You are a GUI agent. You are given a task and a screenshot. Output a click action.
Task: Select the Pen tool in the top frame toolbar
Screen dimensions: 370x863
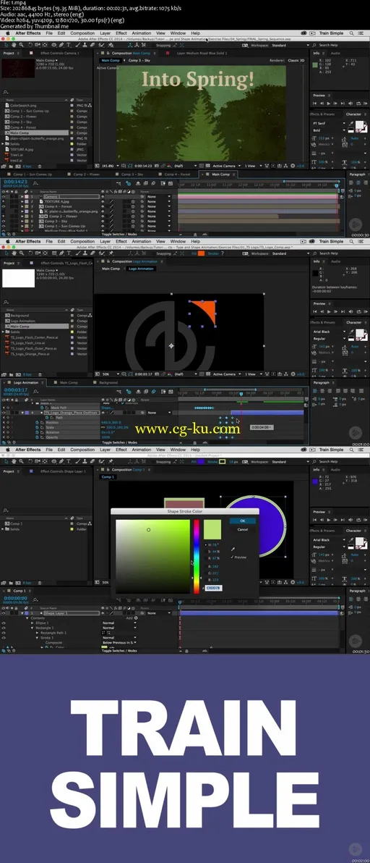point(61,45)
